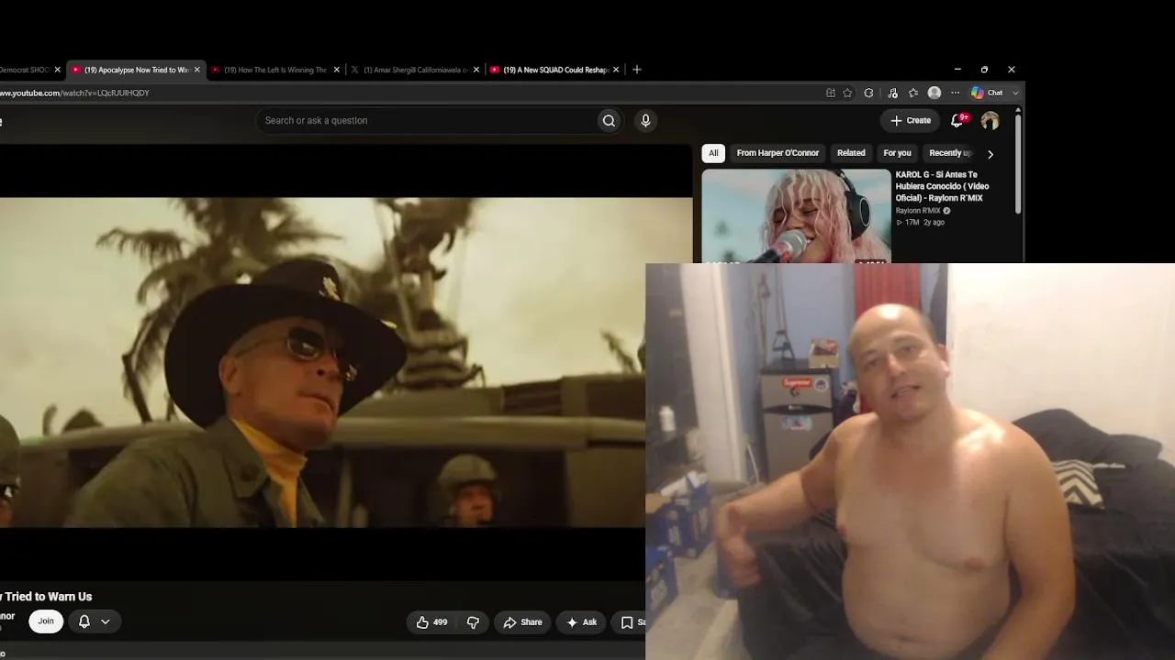Viewport: 1175px width, 660px height.
Task: Bookmark this page with the star icon
Action: 847,93
